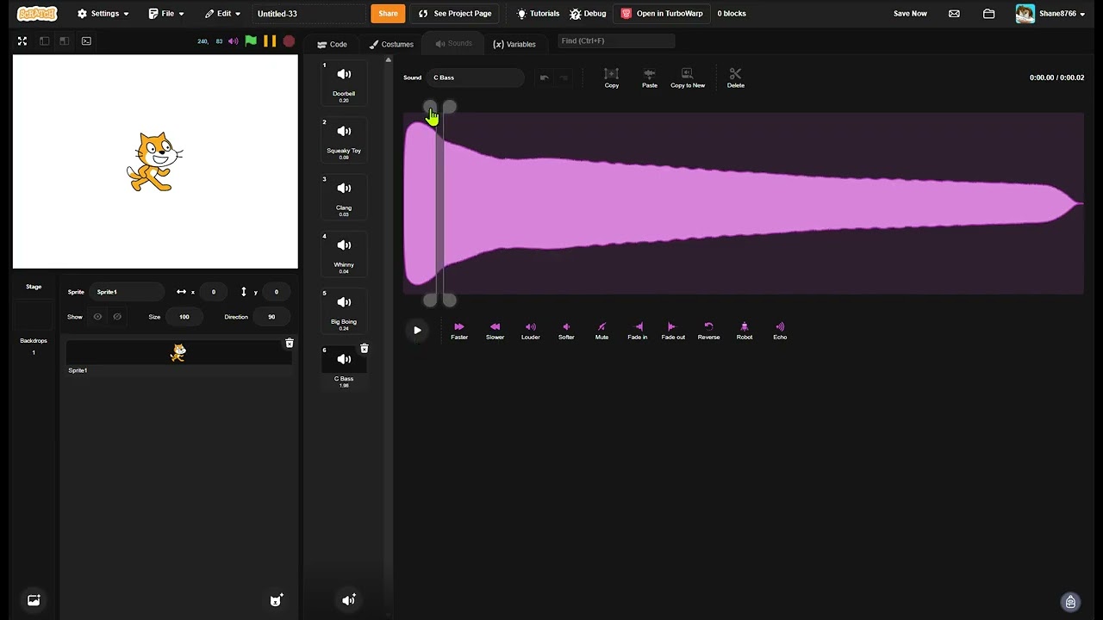Switch to the Costumes tab
Viewport: 1103px width, 620px height.
(391, 44)
